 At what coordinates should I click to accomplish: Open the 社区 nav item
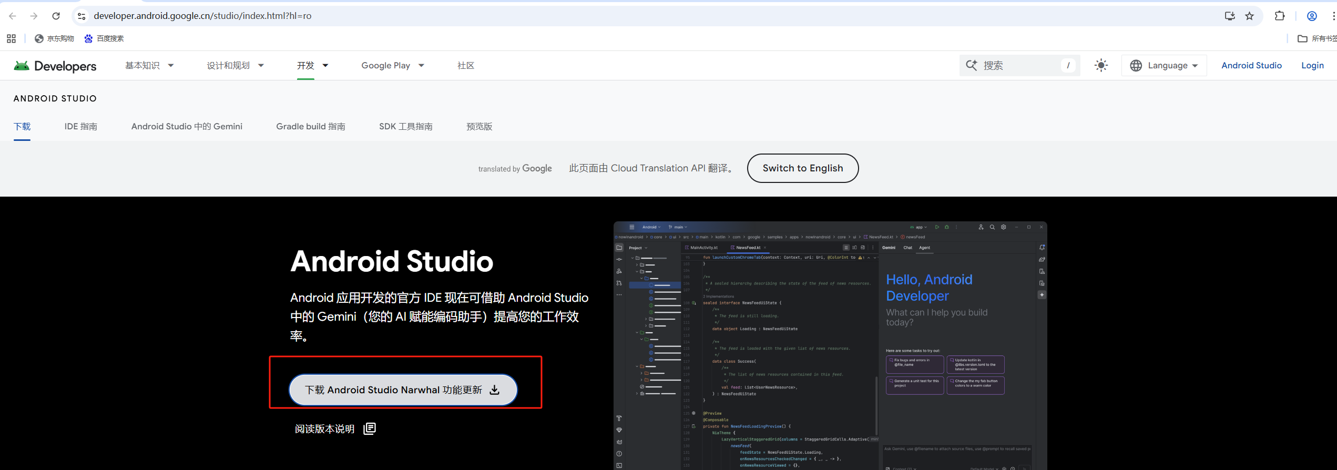466,65
